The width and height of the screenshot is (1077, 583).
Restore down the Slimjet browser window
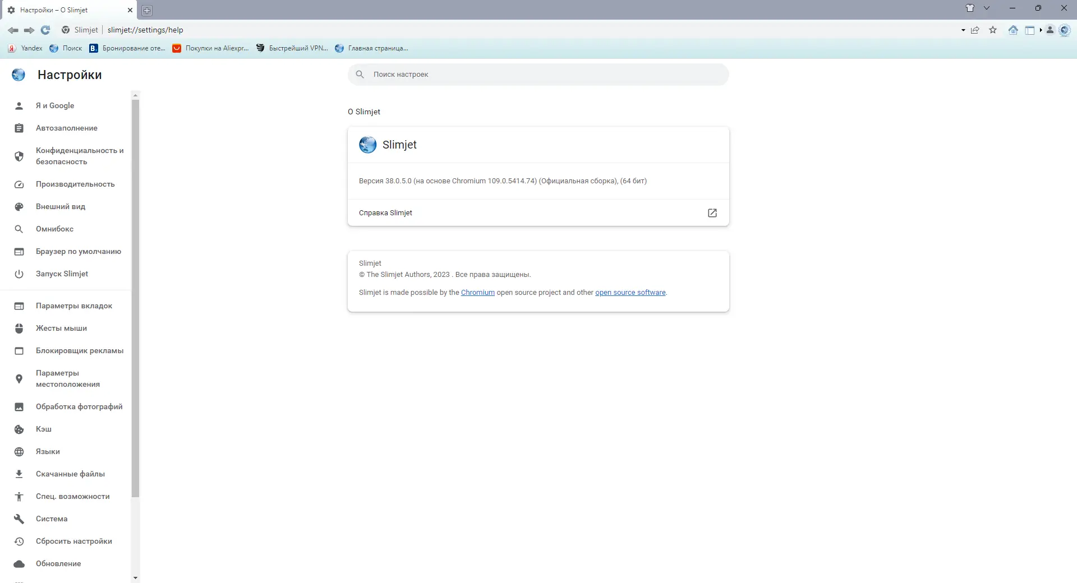pos(1038,8)
